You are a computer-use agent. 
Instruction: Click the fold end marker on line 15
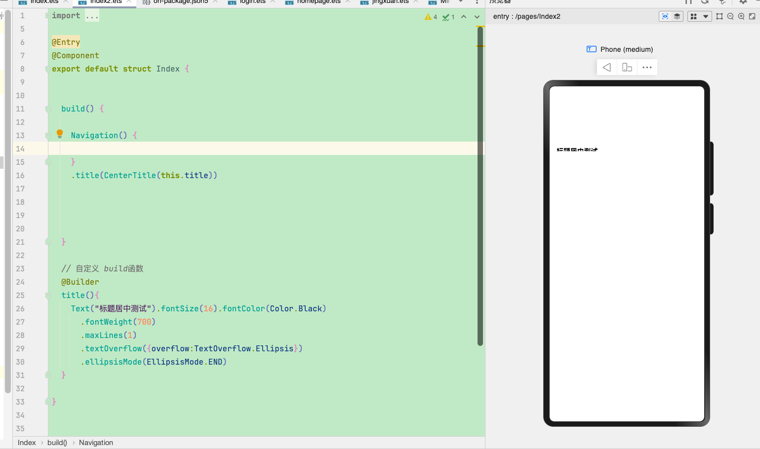click(48, 162)
